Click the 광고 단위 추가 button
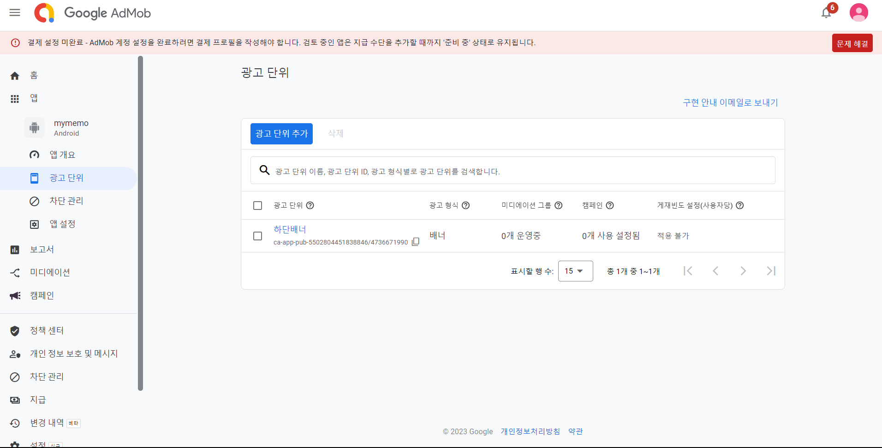 pos(281,134)
